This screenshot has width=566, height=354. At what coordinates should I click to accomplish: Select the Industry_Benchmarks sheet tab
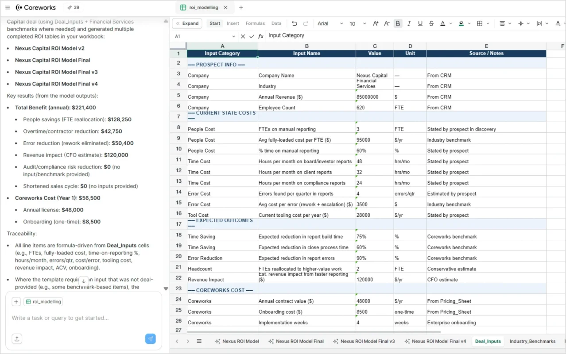(532, 341)
